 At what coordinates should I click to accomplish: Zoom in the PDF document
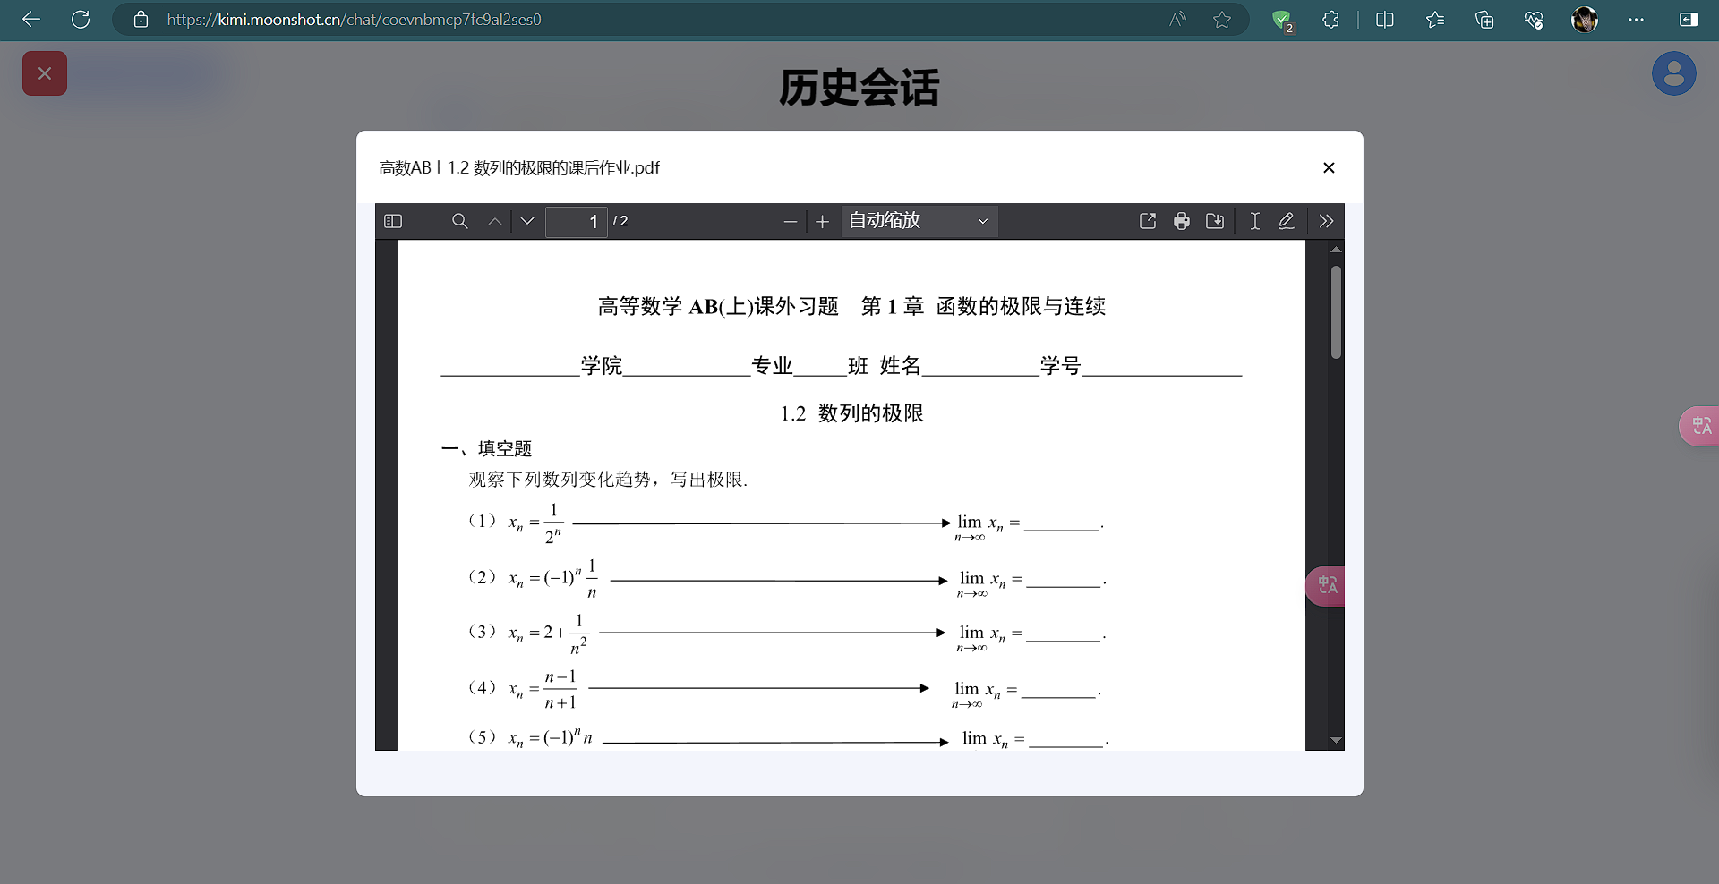pos(823,221)
